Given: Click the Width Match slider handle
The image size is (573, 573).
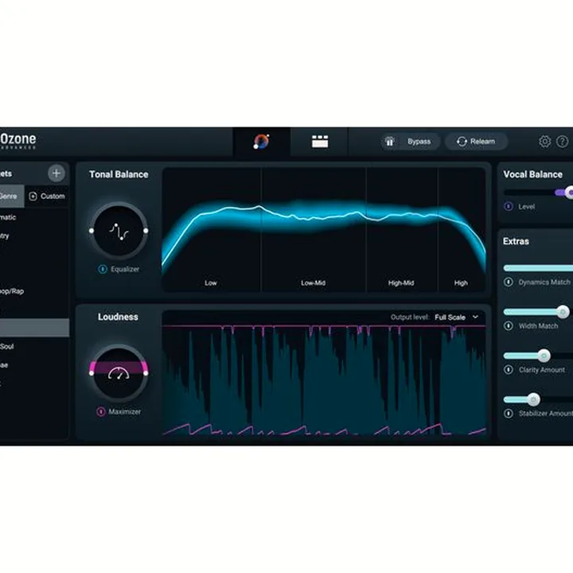Looking at the screenshot, I should pyautogui.click(x=563, y=312).
